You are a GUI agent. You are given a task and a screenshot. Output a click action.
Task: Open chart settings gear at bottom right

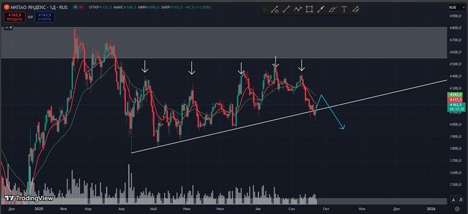[x=457, y=209]
